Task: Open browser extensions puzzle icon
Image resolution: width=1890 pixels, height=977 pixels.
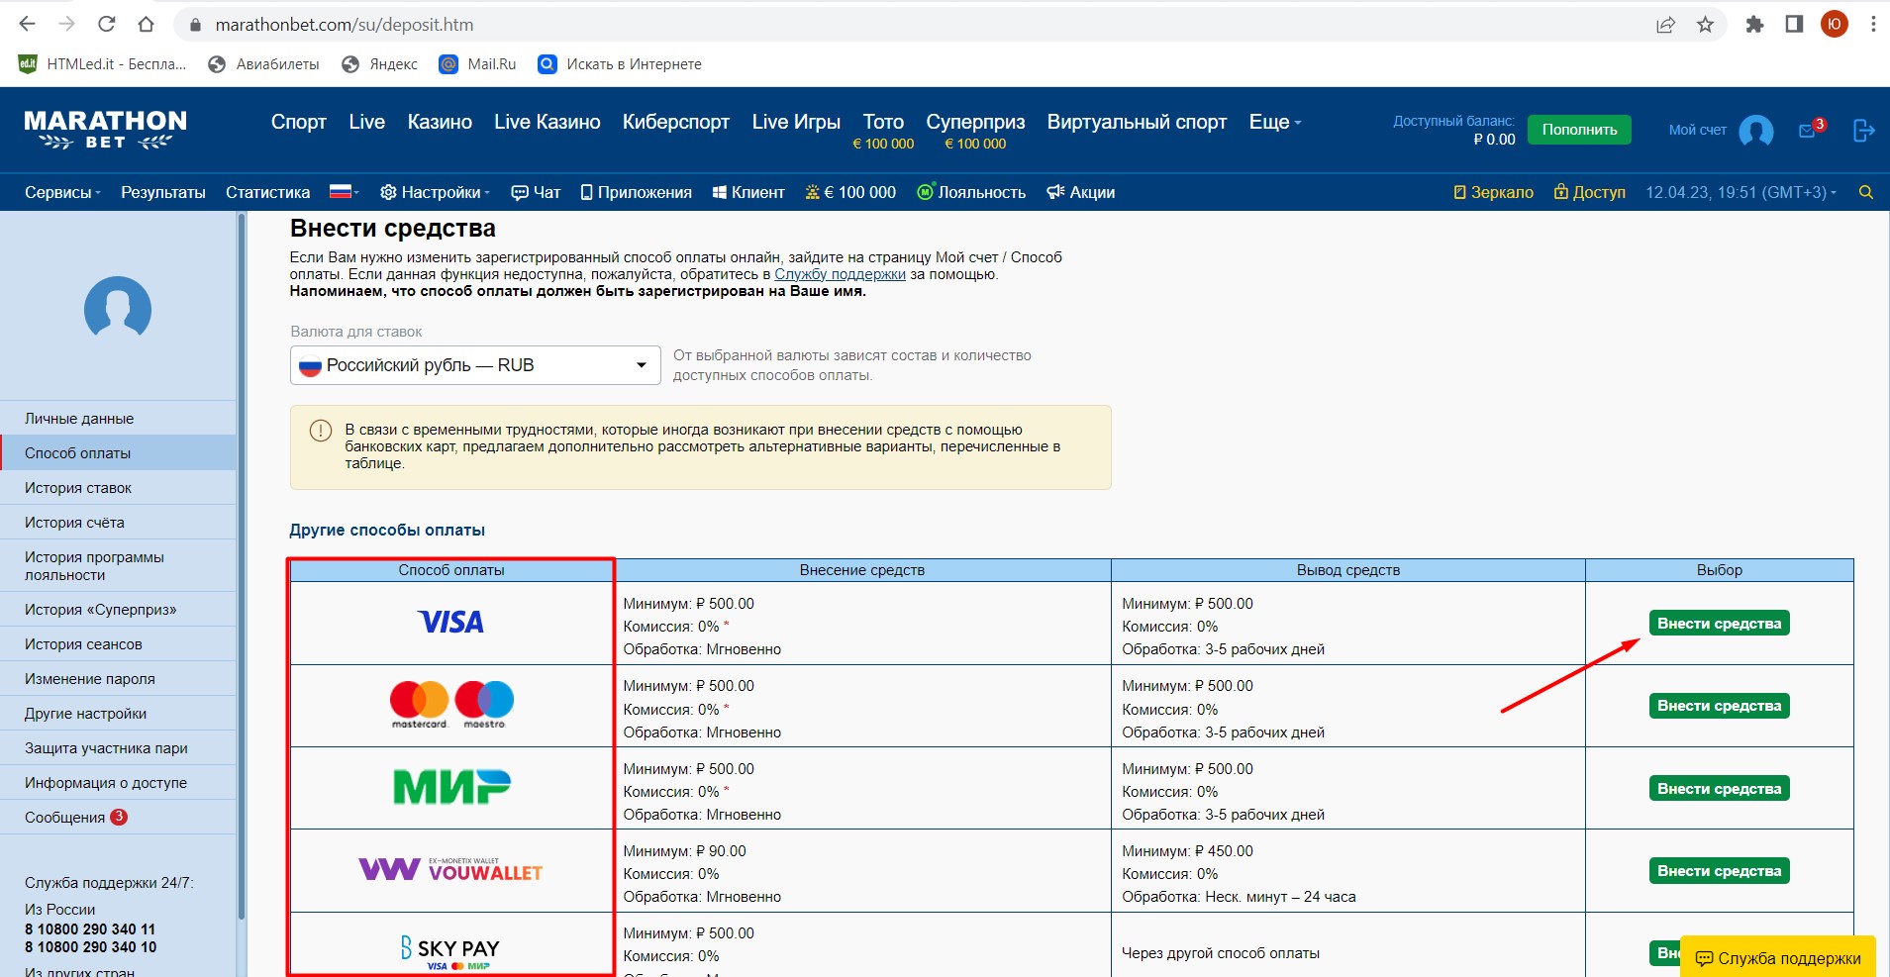Action: point(1754,25)
